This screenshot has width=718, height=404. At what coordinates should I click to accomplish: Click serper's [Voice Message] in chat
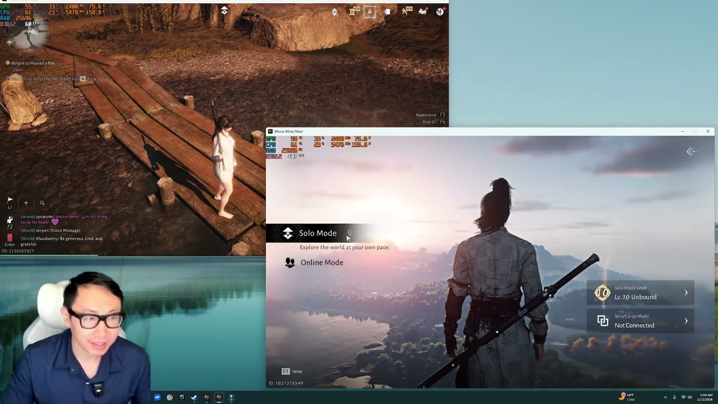pos(50,231)
